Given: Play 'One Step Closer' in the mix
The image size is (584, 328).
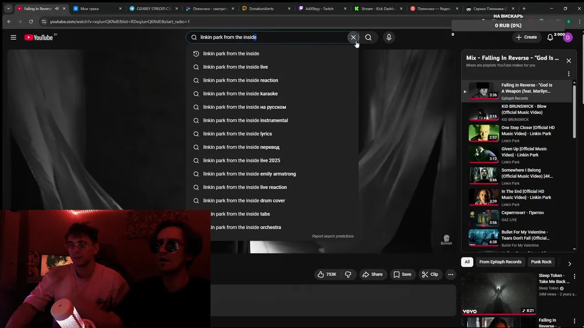Looking at the screenshot, I should pos(516,133).
